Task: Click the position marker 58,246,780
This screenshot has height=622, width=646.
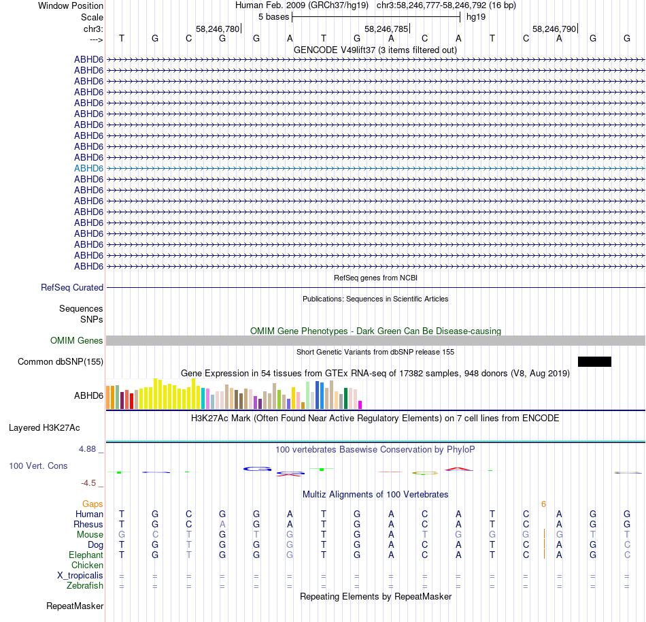Action: tap(218, 29)
